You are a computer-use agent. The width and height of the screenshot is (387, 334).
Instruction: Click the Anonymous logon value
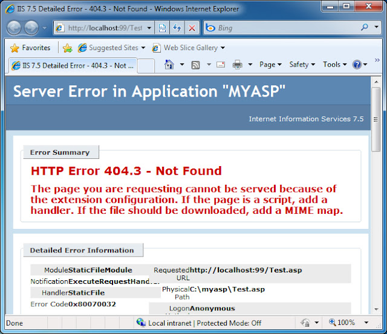pos(212,309)
